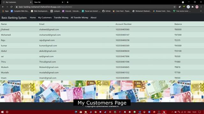The image size is (204, 114).
Task: Switch to the My Customers browser tab
Action: [x=17, y=2]
